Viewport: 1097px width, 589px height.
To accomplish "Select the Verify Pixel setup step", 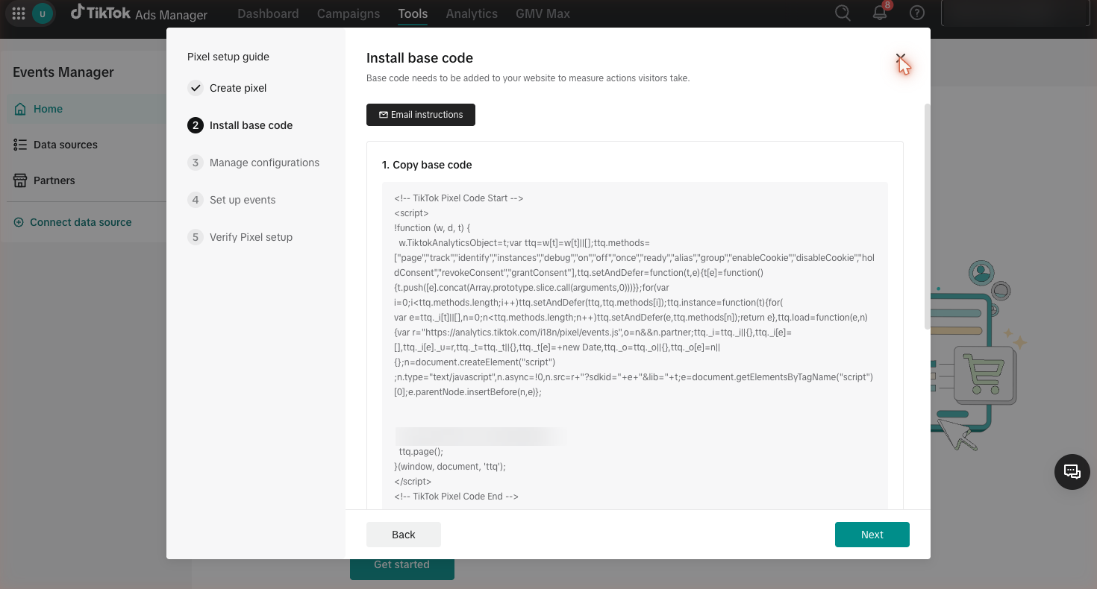I will click(240, 237).
